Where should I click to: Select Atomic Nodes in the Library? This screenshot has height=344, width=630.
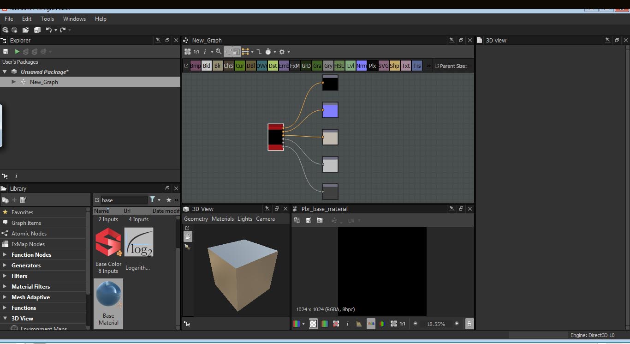point(29,234)
